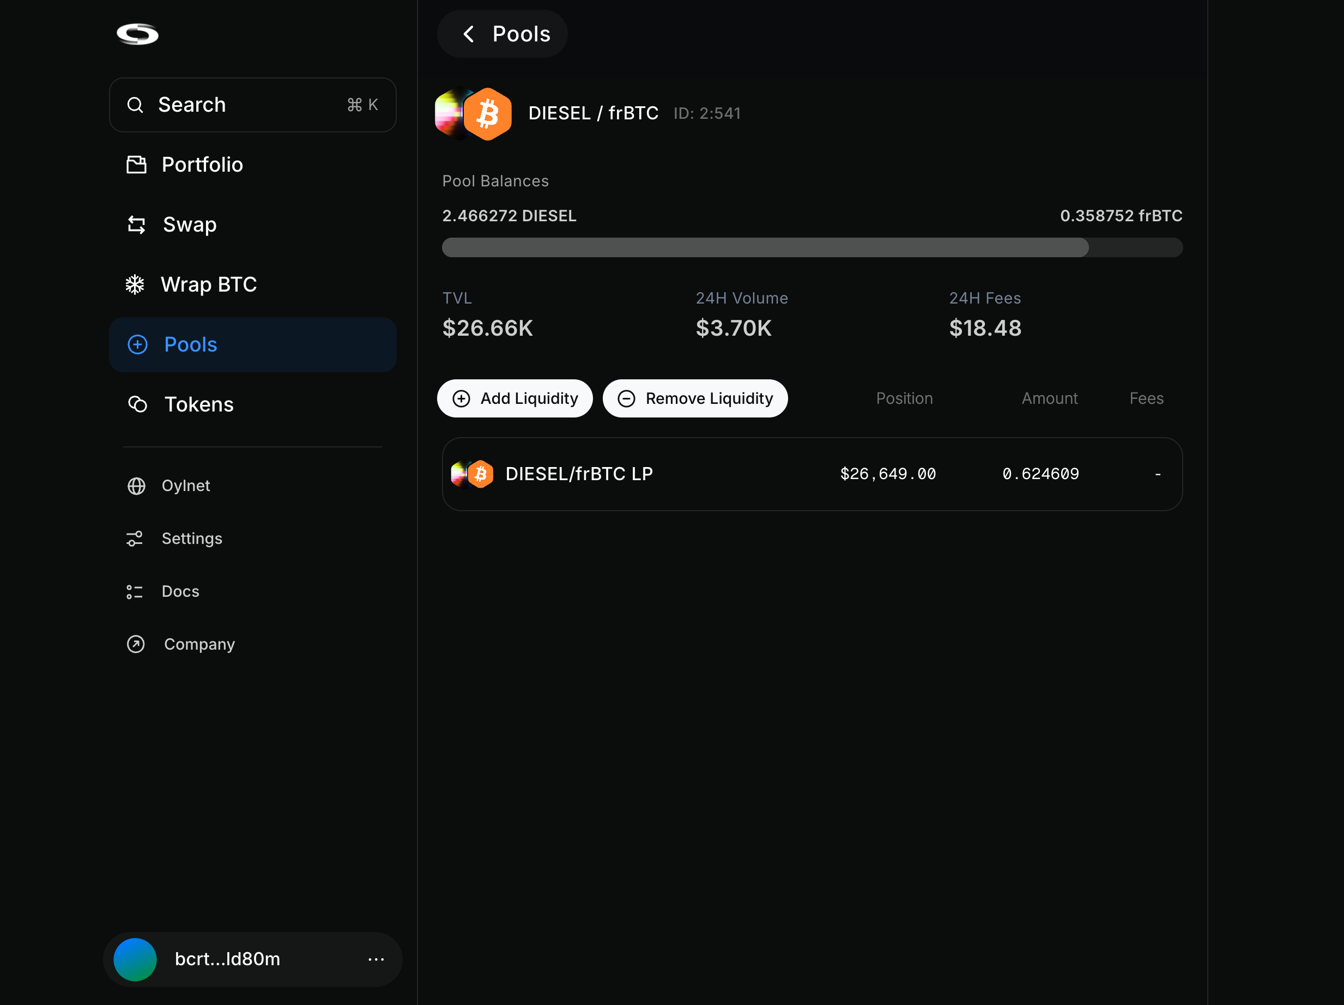Click the Fees column header
This screenshot has height=1005, width=1344.
coord(1147,398)
